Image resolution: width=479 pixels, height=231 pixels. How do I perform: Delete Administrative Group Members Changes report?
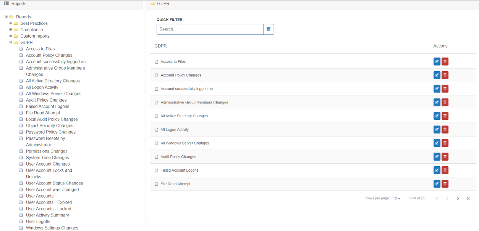point(445,102)
